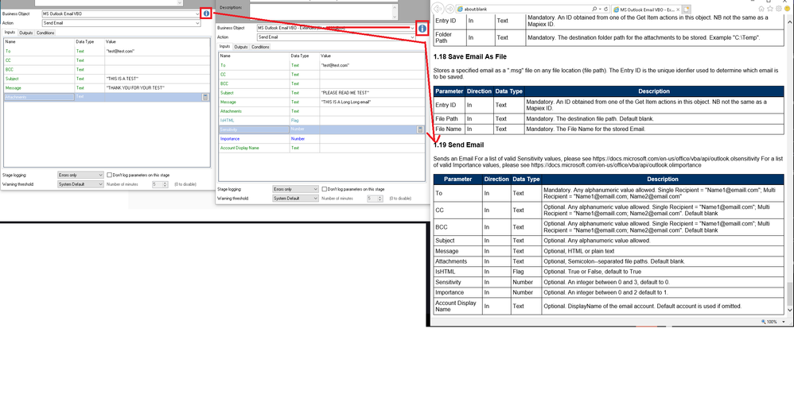Select BCC row in left window
The image size is (794, 413).
[x=107, y=70]
